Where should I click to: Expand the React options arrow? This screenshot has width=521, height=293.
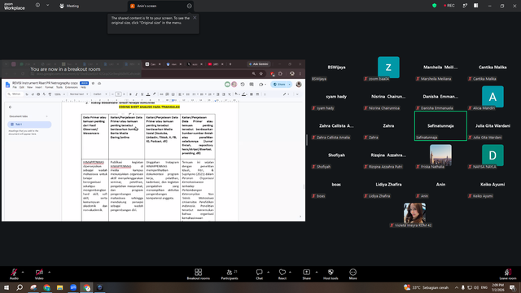[290, 272]
